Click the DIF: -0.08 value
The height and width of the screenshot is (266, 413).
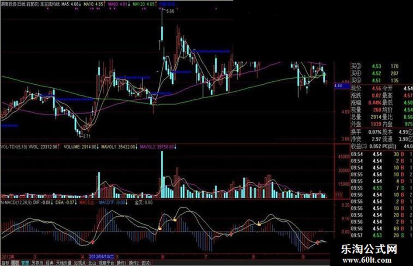tap(42, 202)
